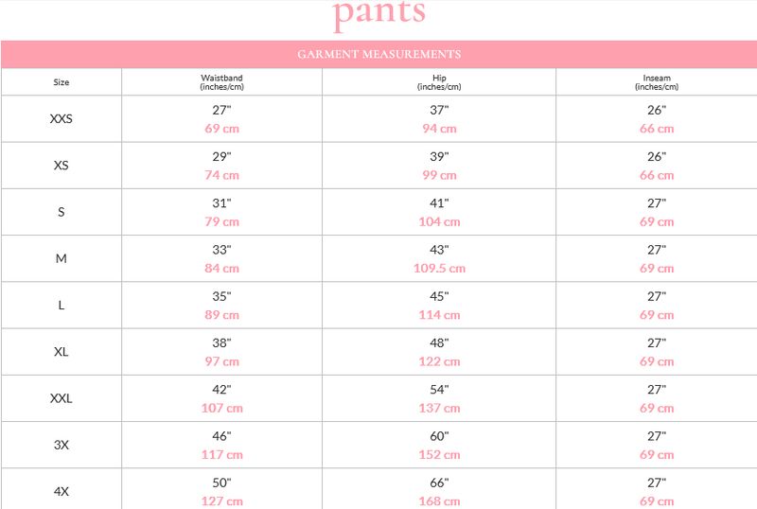Select the GARMENT MEASUREMENTS header bar
Image resolution: width=757 pixels, height=509 pixels.
pyautogui.click(x=379, y=54)
